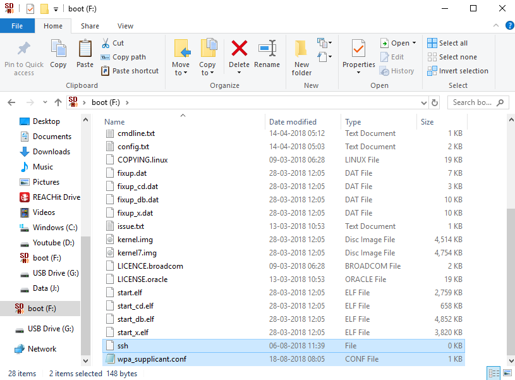Expand the Open button dropdown arrow
This screenshot has width=515, height=380.
click(414, 43)
